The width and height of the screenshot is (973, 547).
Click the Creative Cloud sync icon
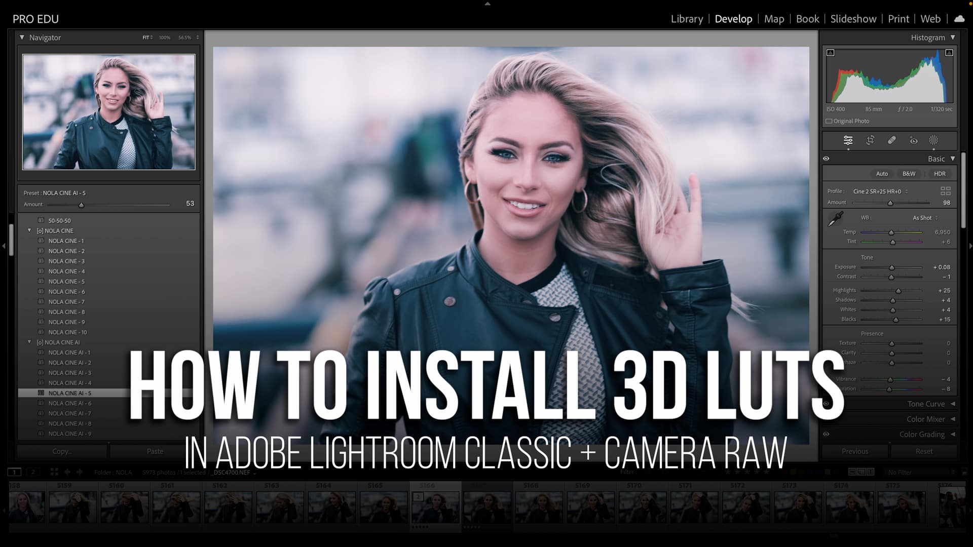point(959,19)
